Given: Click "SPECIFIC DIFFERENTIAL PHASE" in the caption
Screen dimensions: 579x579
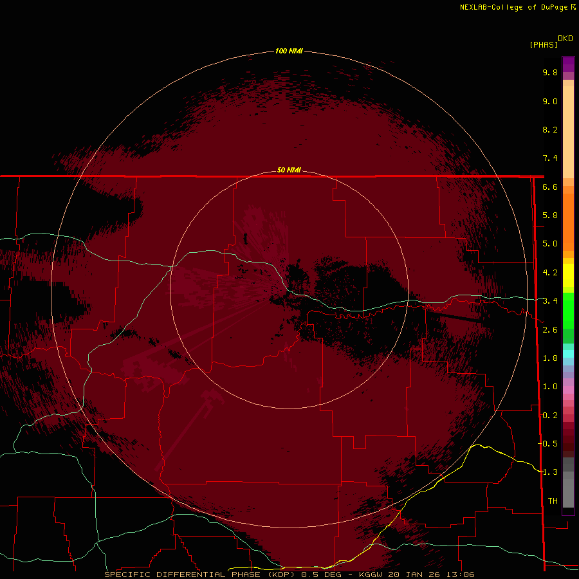Looking at the screenshot, I should click(182, 574).
